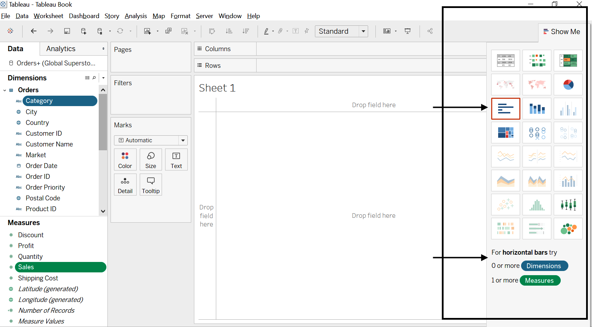Open the Server menu
Screen dimensions: 592x327
click(204, 16)
